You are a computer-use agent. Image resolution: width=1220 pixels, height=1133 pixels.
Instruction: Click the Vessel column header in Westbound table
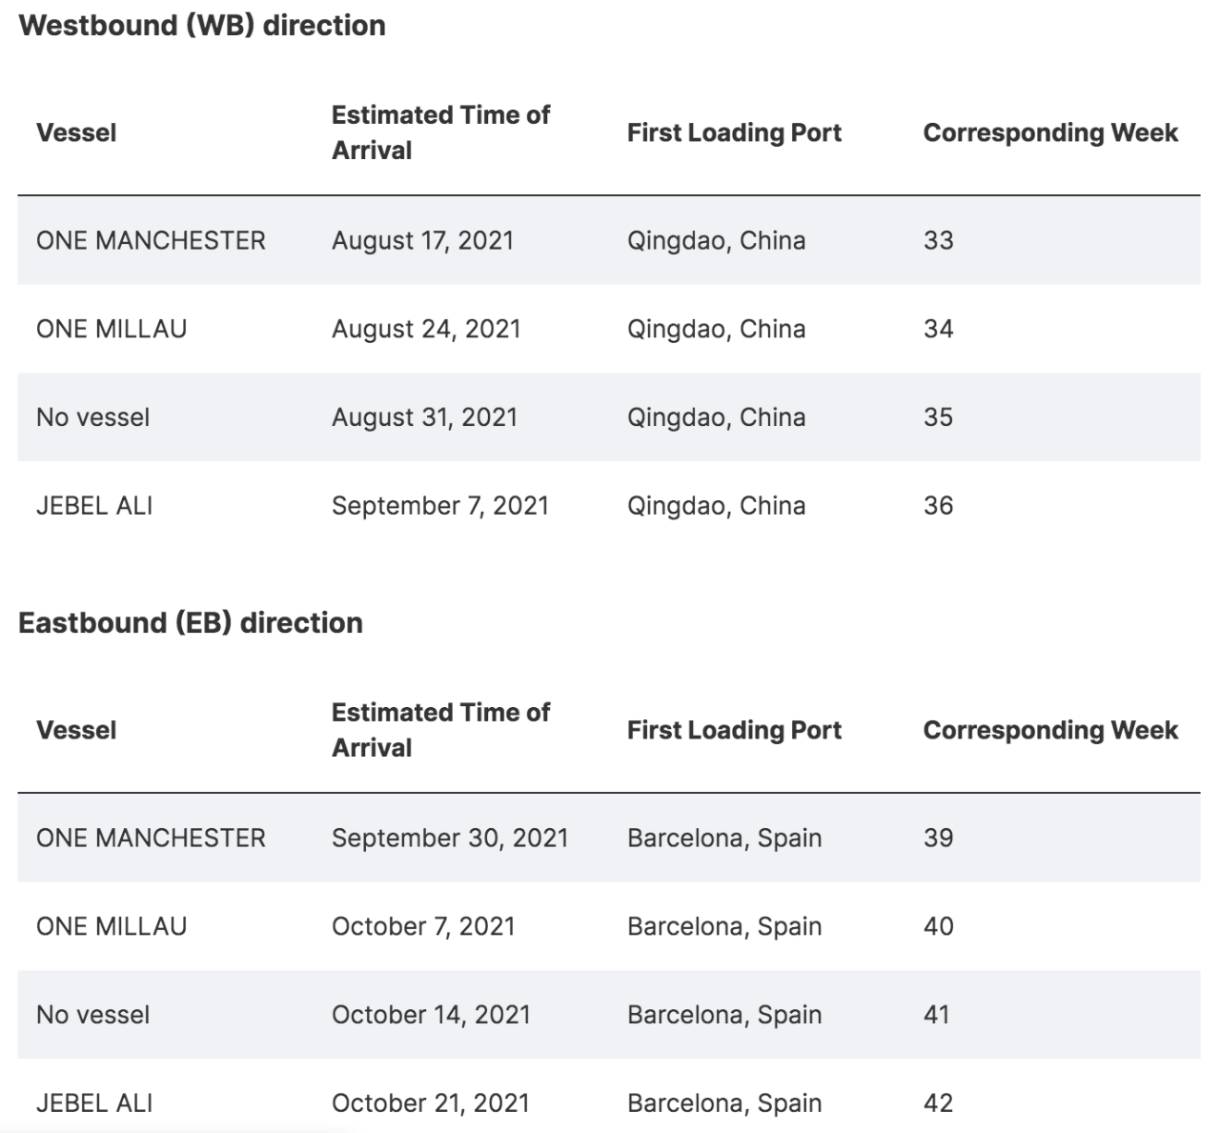click(76, 132)
